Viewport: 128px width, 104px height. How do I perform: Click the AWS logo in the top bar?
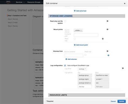coord(8,2)
